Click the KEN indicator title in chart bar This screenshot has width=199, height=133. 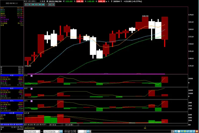[35, 125]
